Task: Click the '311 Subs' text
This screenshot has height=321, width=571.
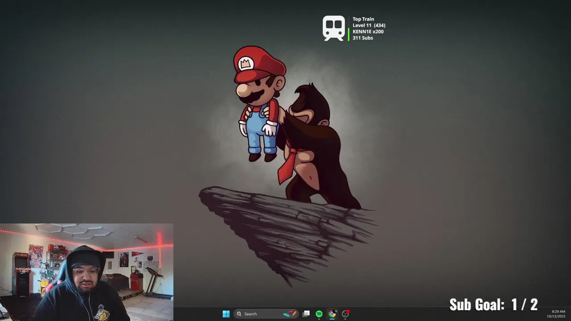Action: [363, 38]
